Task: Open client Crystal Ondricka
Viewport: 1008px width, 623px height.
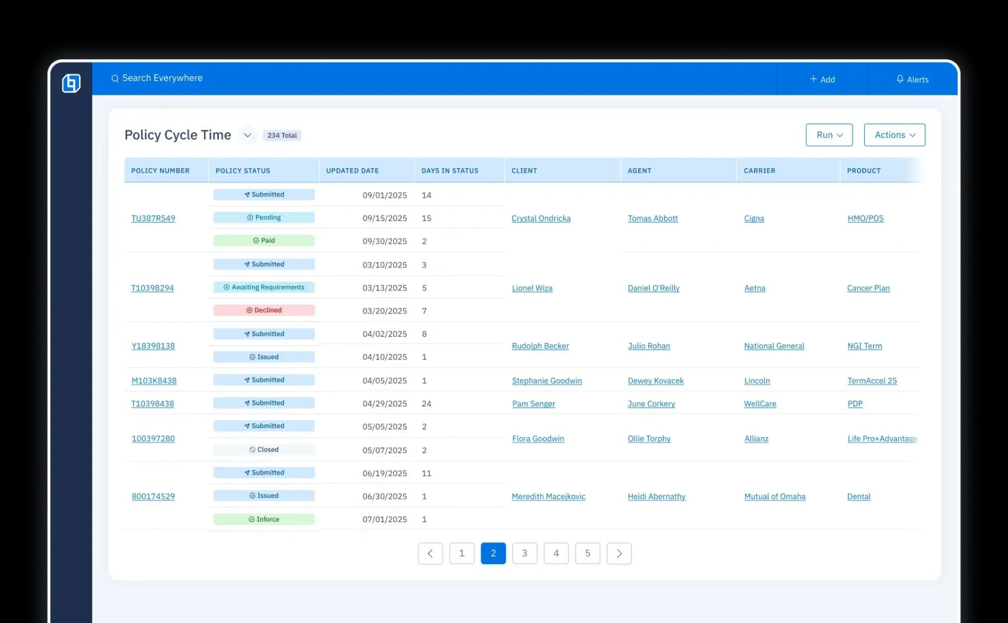Action: 541,219
